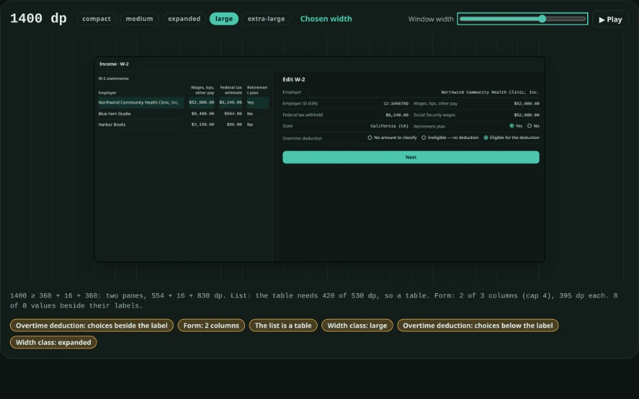Click the 'Width class: expanded' chip
Image resolution: width=639 pixels, height=399 pixels.
click(x=53, y=342)
